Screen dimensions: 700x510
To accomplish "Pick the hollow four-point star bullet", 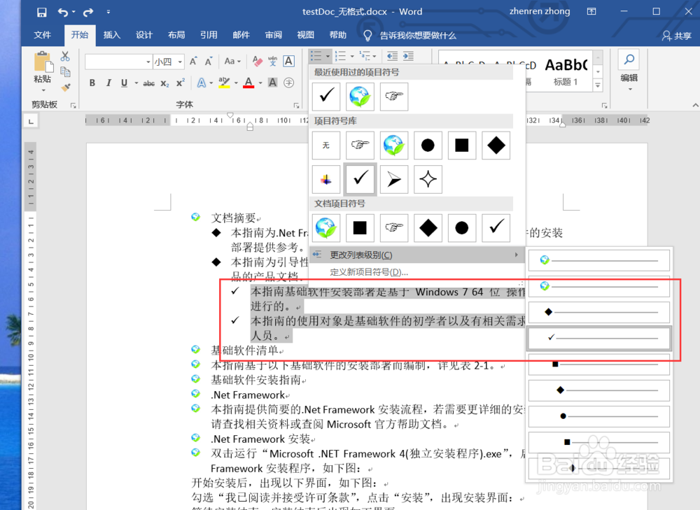I will point(428,179).
